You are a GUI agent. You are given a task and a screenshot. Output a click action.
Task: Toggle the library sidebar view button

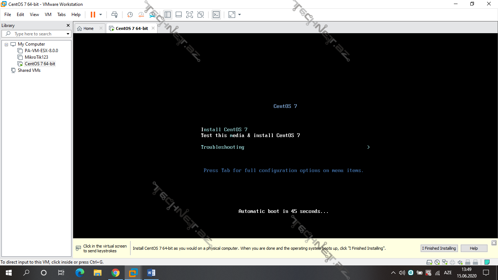tap(168, 15)
